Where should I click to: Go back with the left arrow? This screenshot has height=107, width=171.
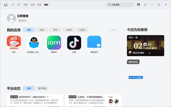click(13, 5)
